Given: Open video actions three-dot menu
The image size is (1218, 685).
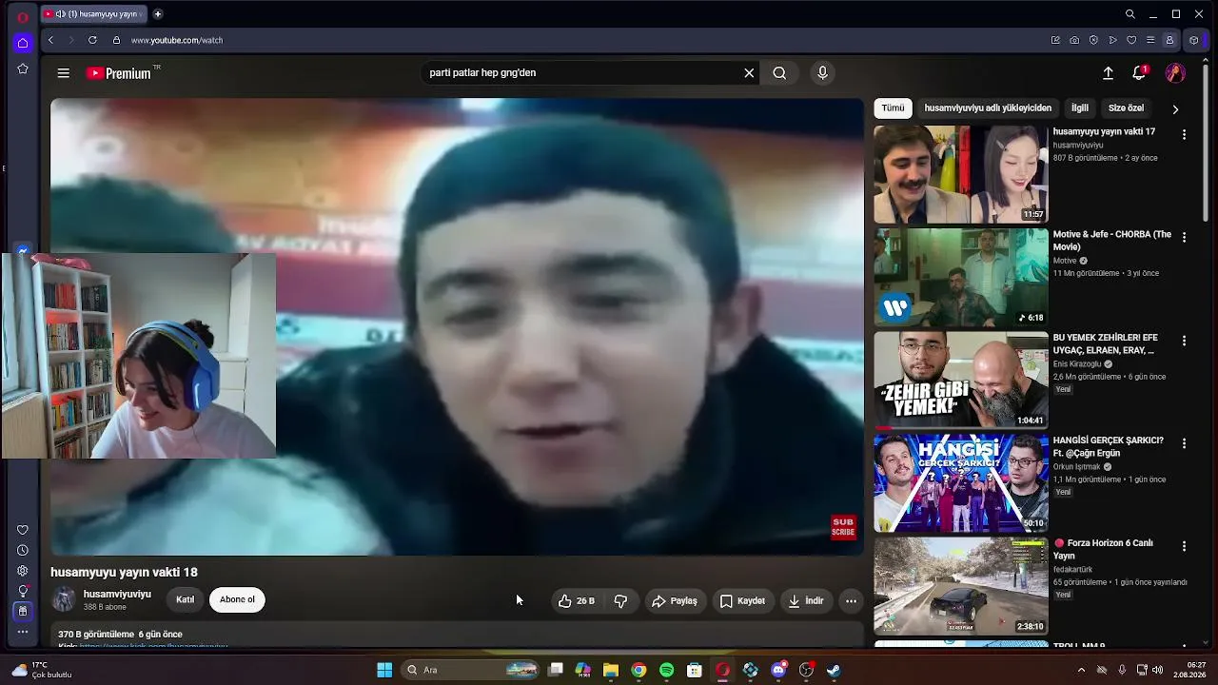Looking at the screenshot, I should pos(851,600).
